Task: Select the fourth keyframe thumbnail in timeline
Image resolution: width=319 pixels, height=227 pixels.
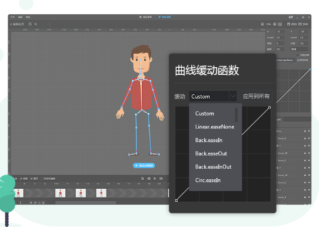Action: pos(101,193)
